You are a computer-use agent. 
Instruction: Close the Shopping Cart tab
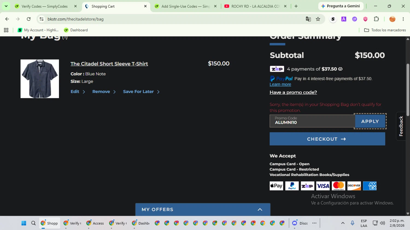point(145,6)
